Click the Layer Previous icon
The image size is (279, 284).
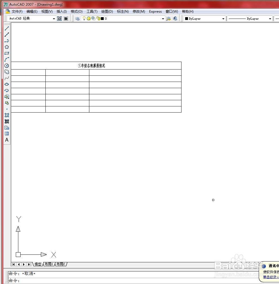click(x=175, y=19)
